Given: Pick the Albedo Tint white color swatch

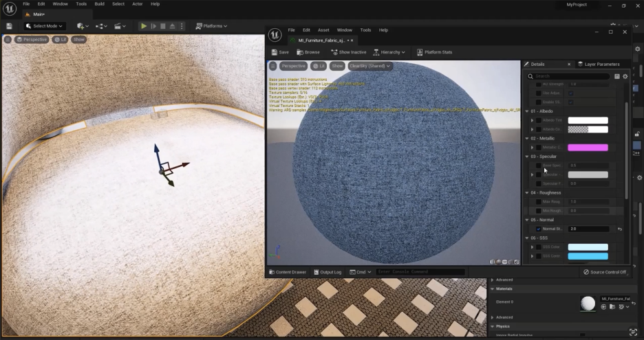Looking at the screenshot, I should point(588,121).
